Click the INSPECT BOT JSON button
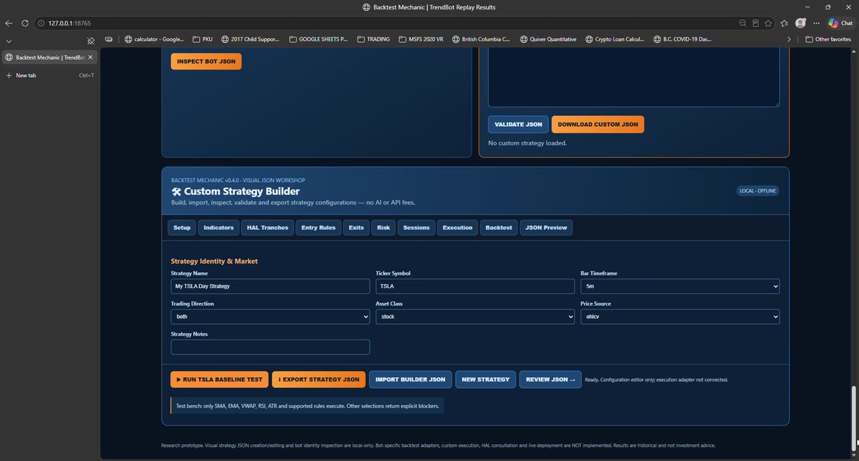This screenshot has width=859, height=461. (206, 61)
